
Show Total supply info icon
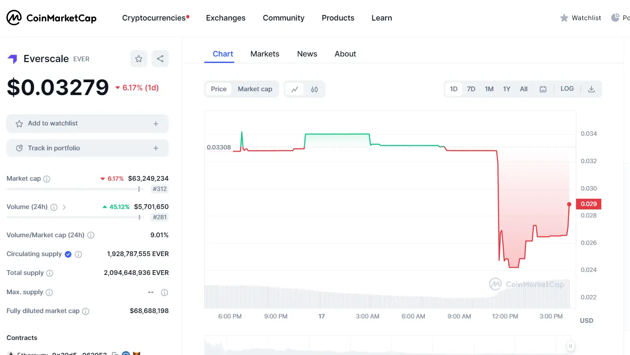click(x=50, y=273)
